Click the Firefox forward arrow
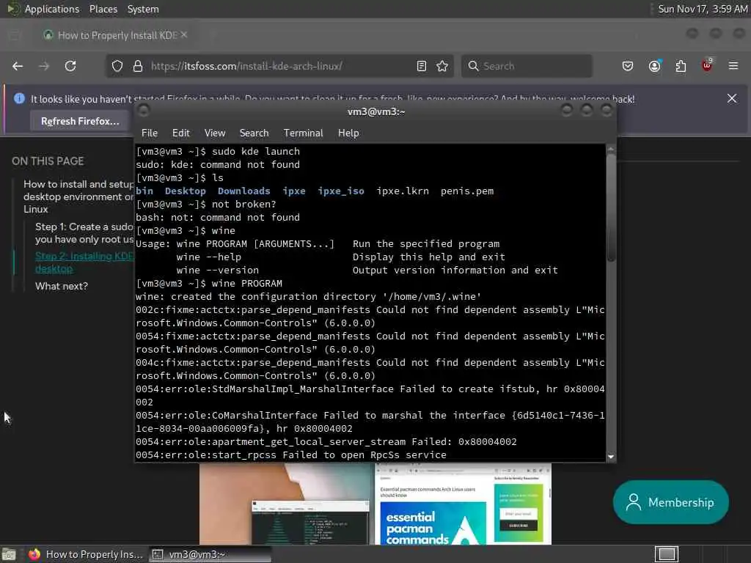751x563 pixels. 44,66
